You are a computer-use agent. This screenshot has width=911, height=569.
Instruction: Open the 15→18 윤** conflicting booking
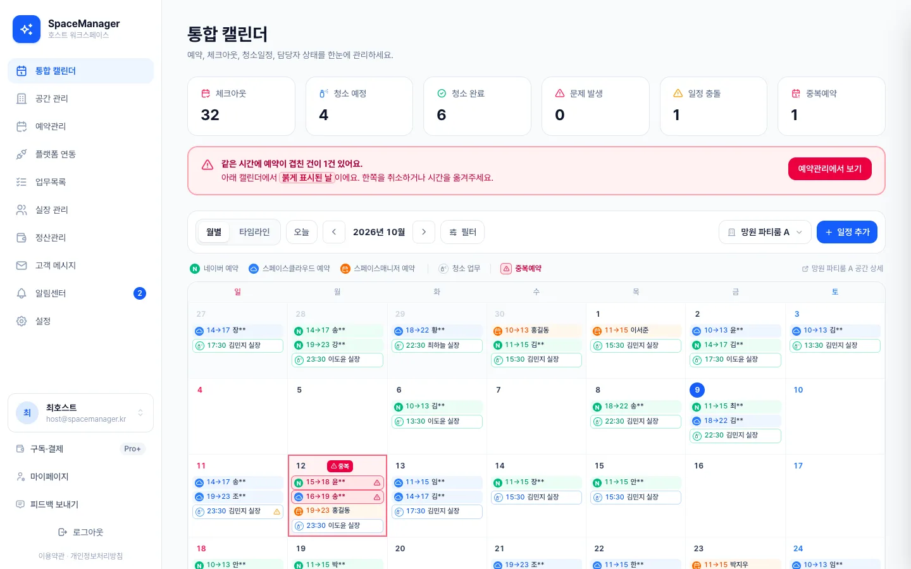[x=338, y=482]
